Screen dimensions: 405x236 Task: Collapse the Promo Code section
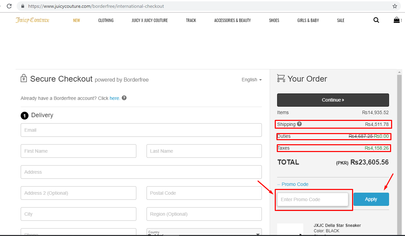point(293,184)
